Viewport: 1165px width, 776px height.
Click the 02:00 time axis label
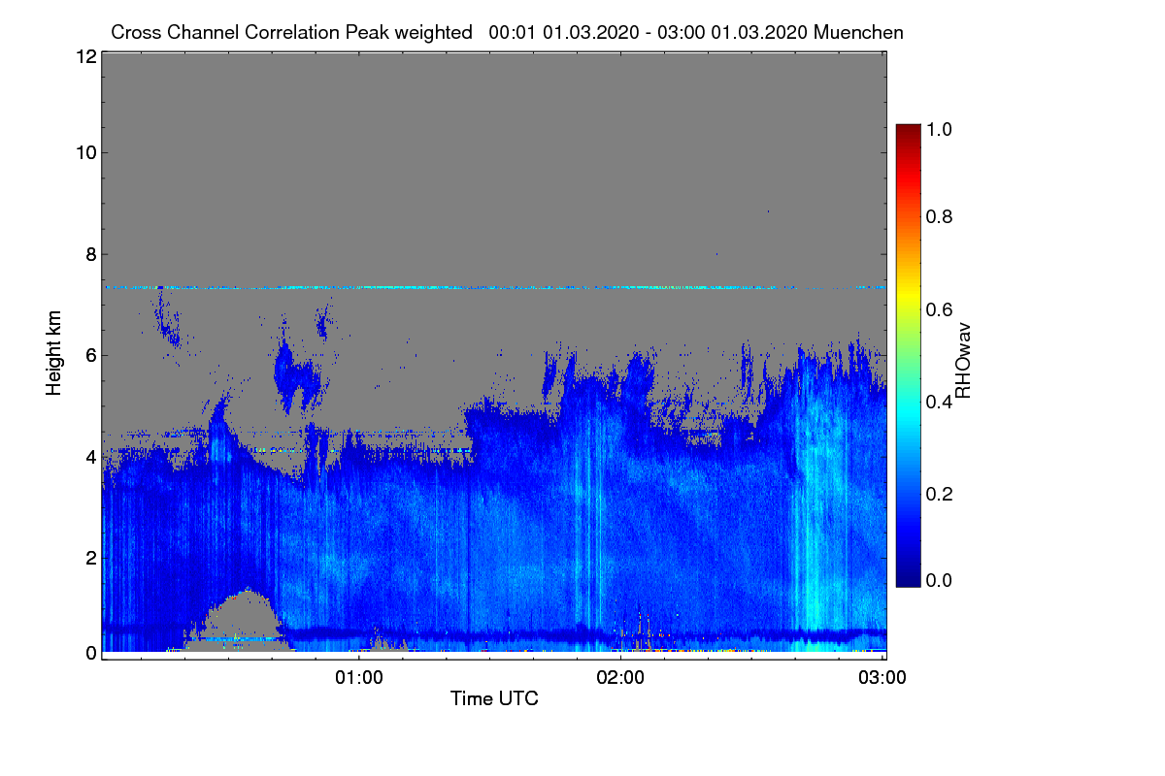pos(621,678)
